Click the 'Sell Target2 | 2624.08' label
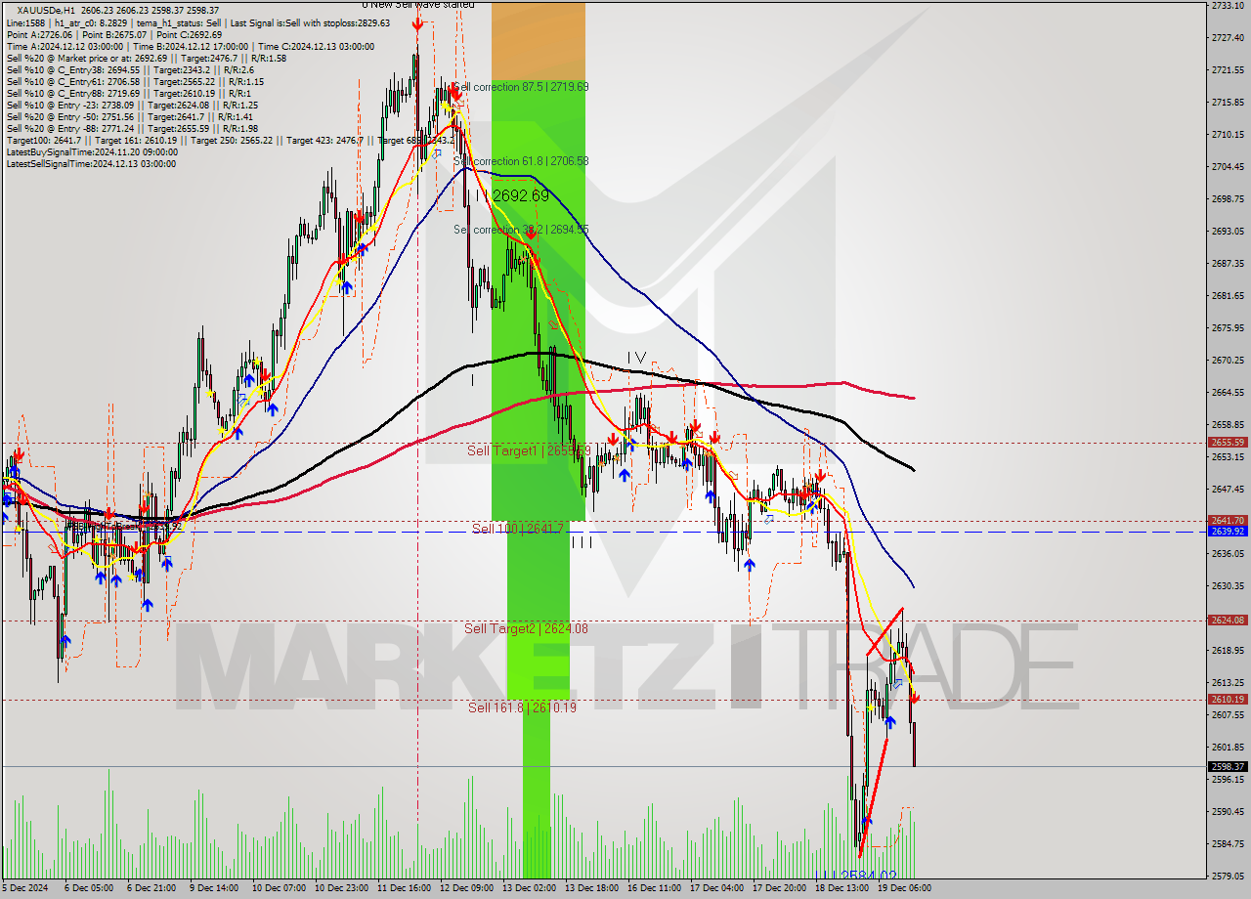This screenshot has height=899, width=1251. tap(527, 628)
